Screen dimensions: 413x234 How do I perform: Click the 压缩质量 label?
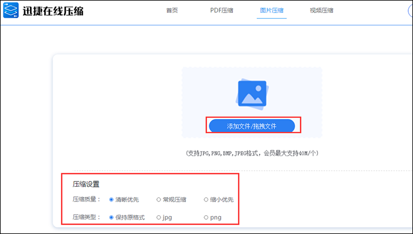pyautogui.click(x=86, y=199)
